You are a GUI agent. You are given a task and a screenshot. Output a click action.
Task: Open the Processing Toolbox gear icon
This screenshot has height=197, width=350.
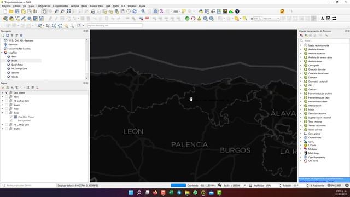pyautogui.click(x=155, y=11)
